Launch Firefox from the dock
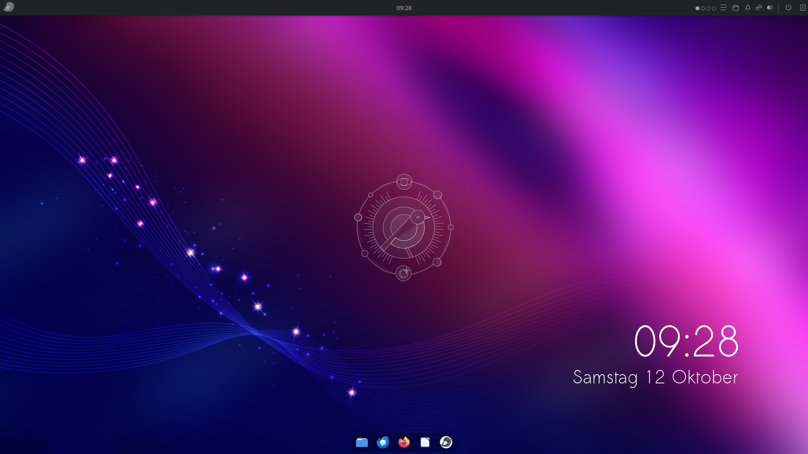The width and height of the screenshot is (808, 454). point(404,442)
